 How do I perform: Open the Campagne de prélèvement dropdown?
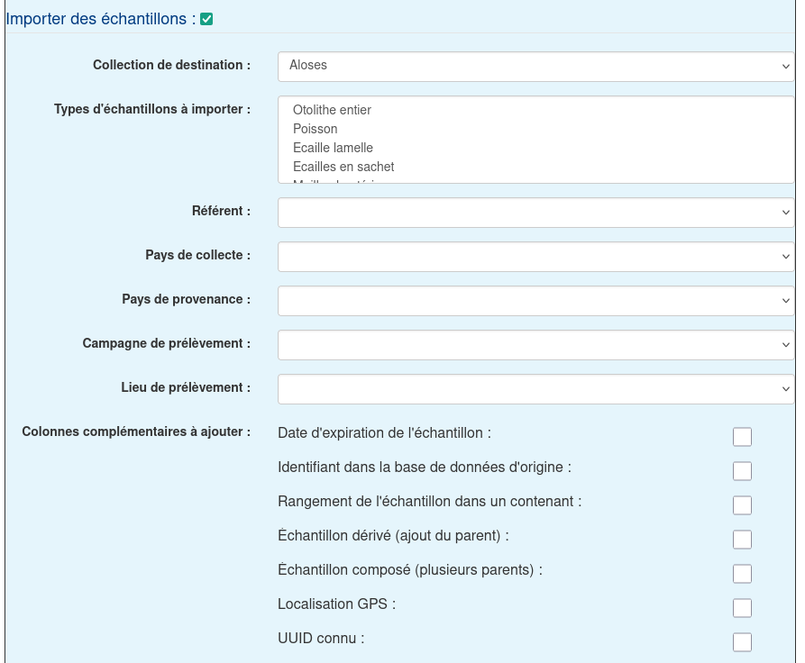point(535,345)
